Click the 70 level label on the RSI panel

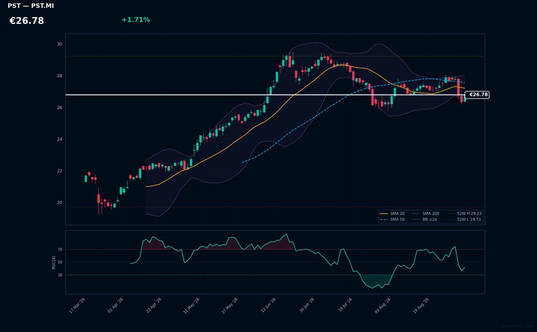(x=60, y=249)
